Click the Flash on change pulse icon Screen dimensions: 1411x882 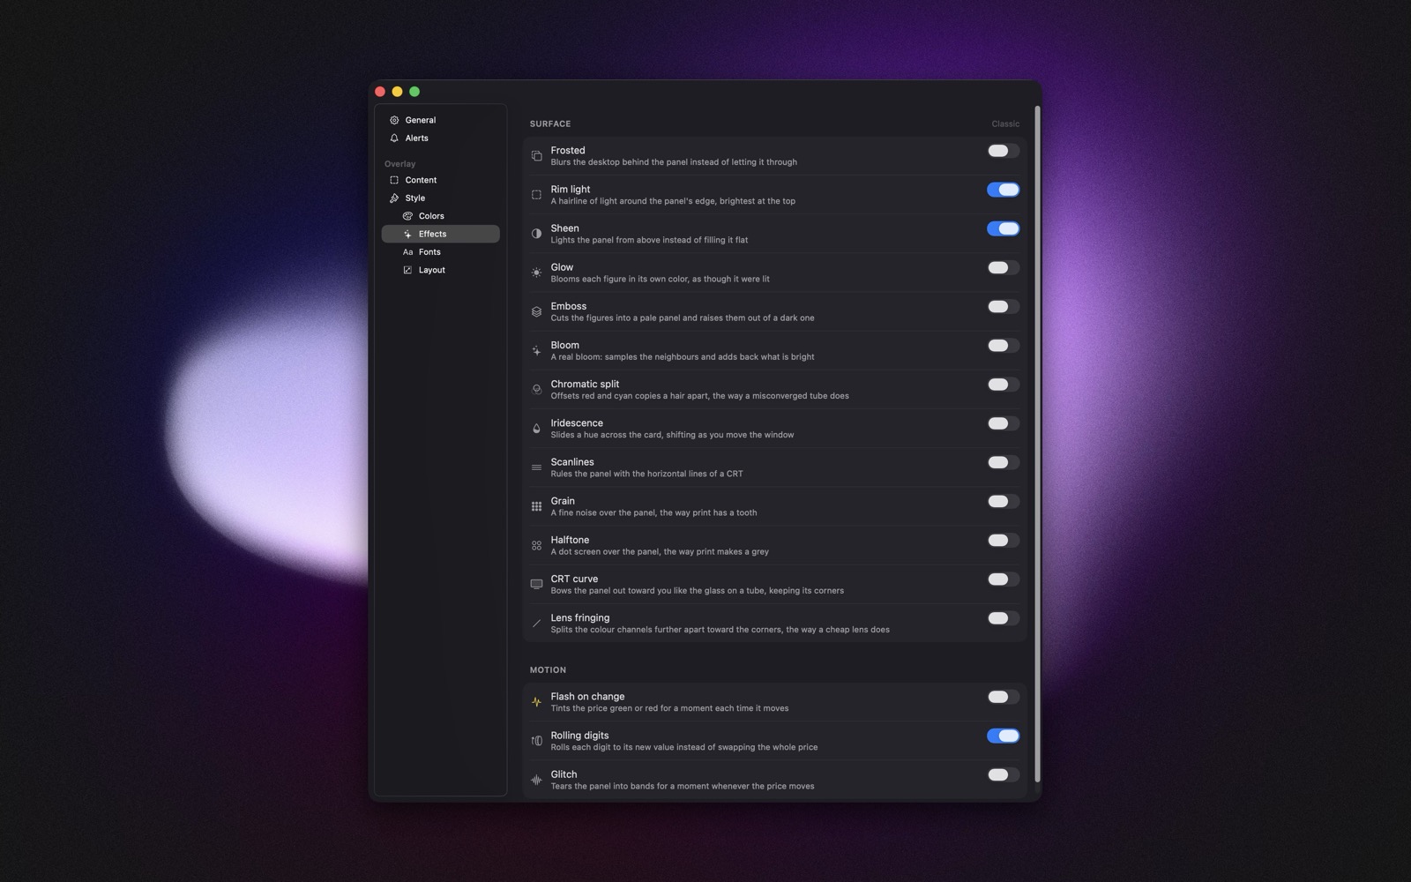coord(536,702)
